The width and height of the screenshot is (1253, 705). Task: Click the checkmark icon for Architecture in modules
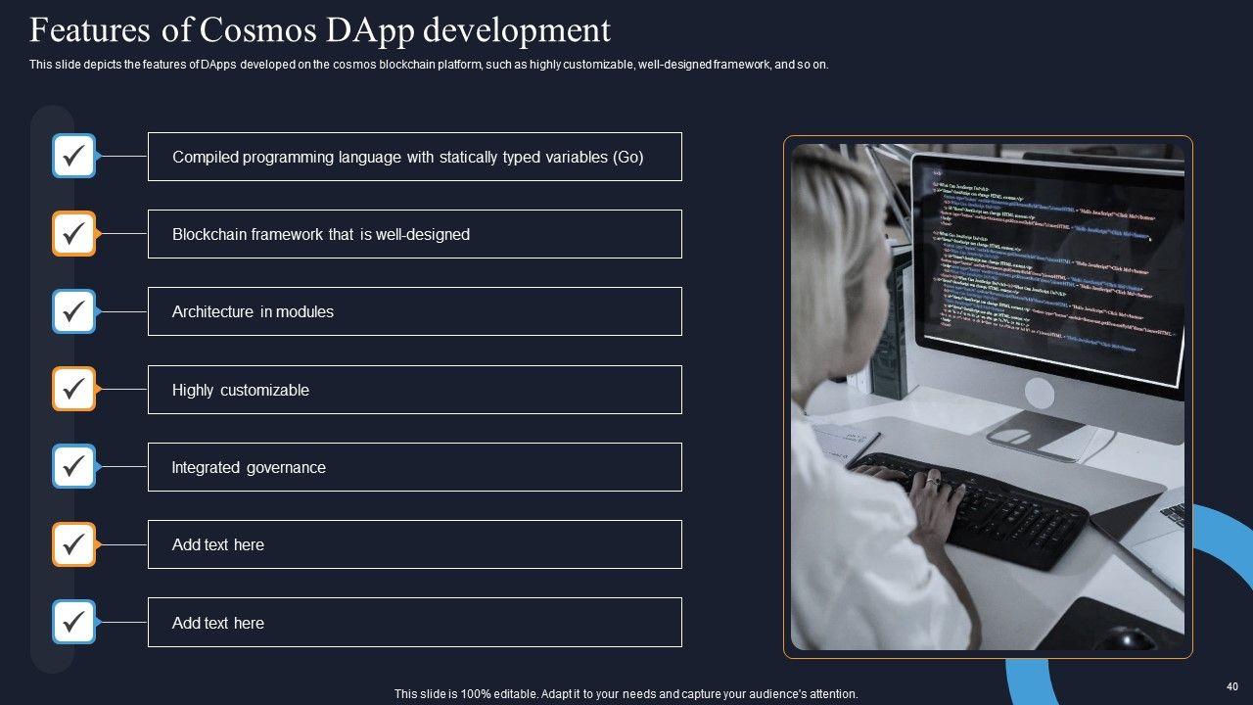[73, 311]
